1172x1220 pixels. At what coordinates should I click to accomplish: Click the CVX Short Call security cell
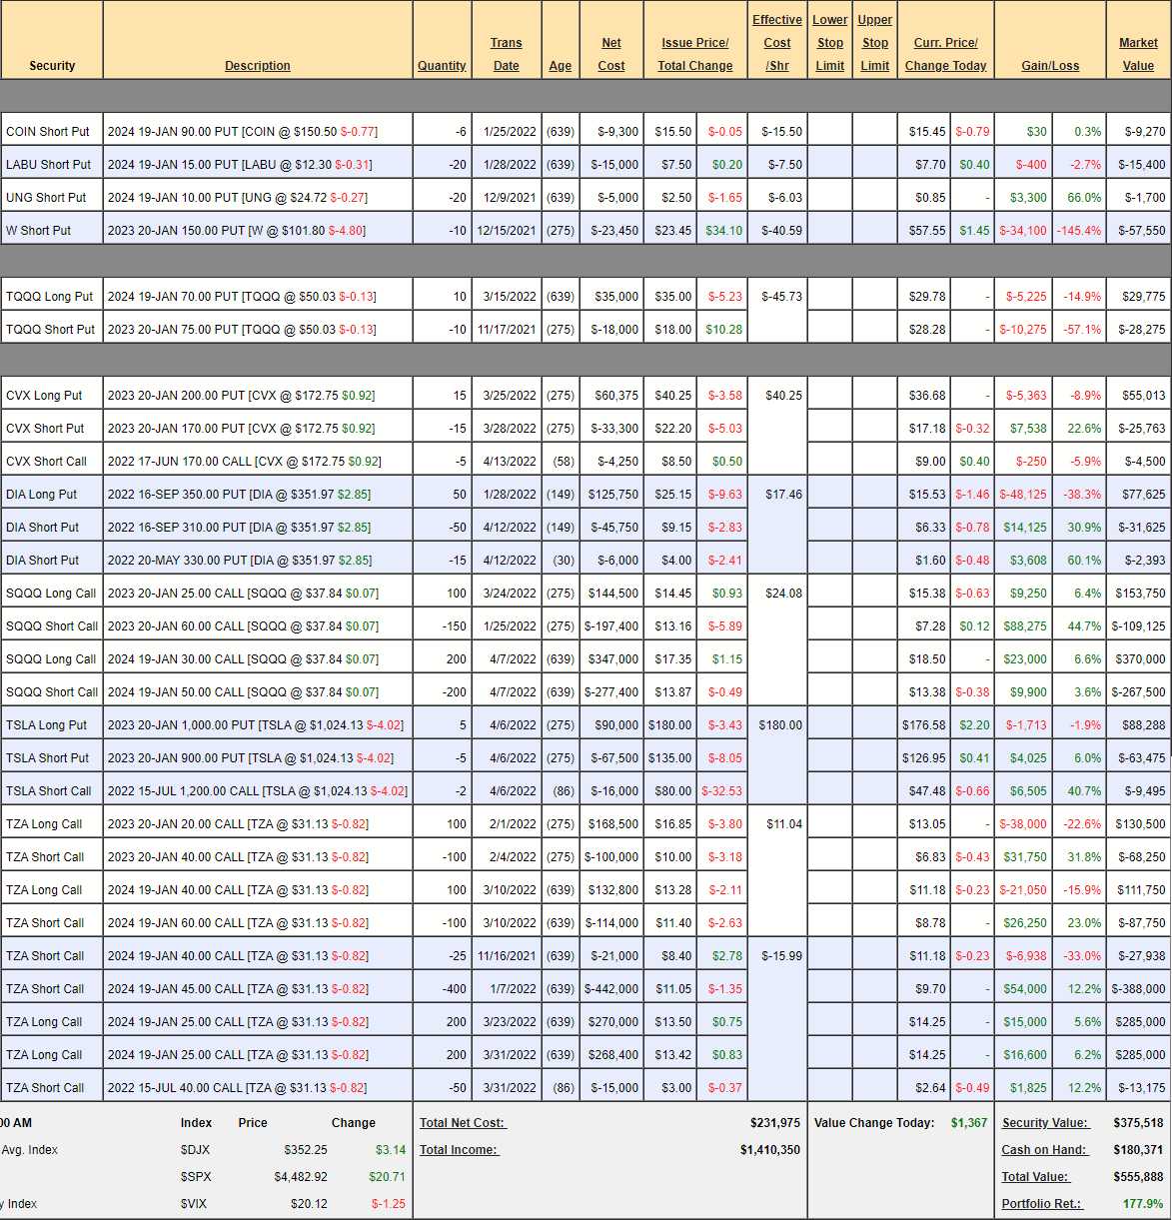point(47,462)
